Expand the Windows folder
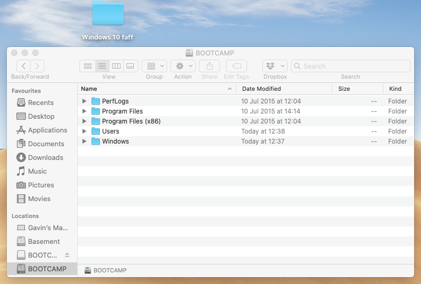Image resolution: width=421 pixels, height=284 pixels. pyautogui.click(x=84, y=141)
